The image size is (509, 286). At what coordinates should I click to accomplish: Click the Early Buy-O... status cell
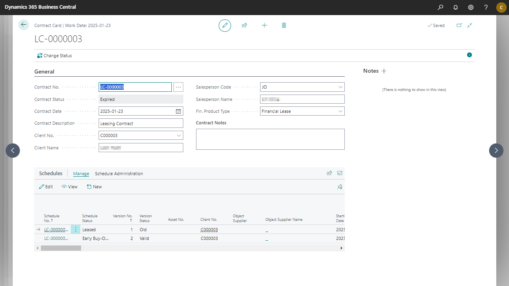pos(95,238)
